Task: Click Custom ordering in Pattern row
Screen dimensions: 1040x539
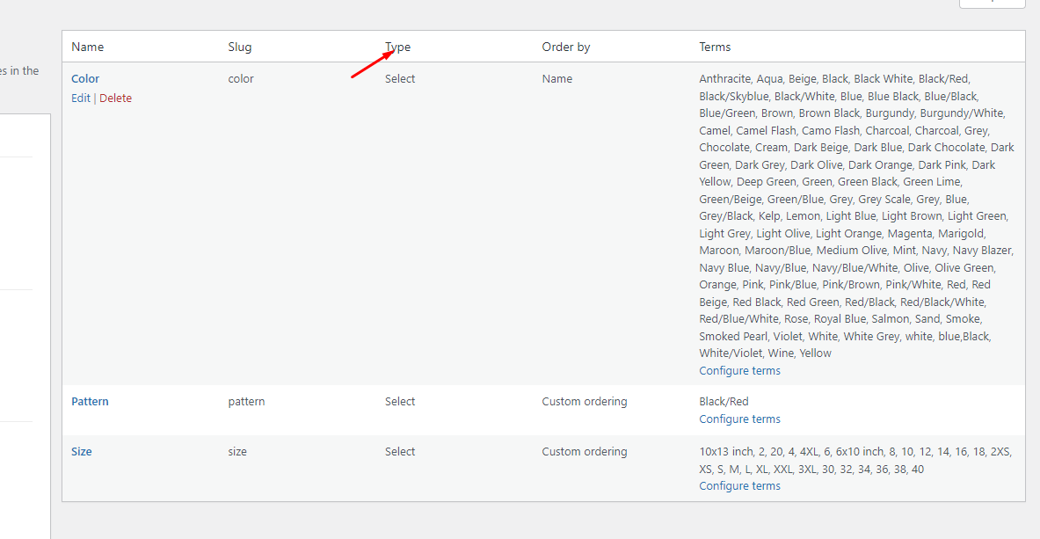Action: (x=585, y=402)
